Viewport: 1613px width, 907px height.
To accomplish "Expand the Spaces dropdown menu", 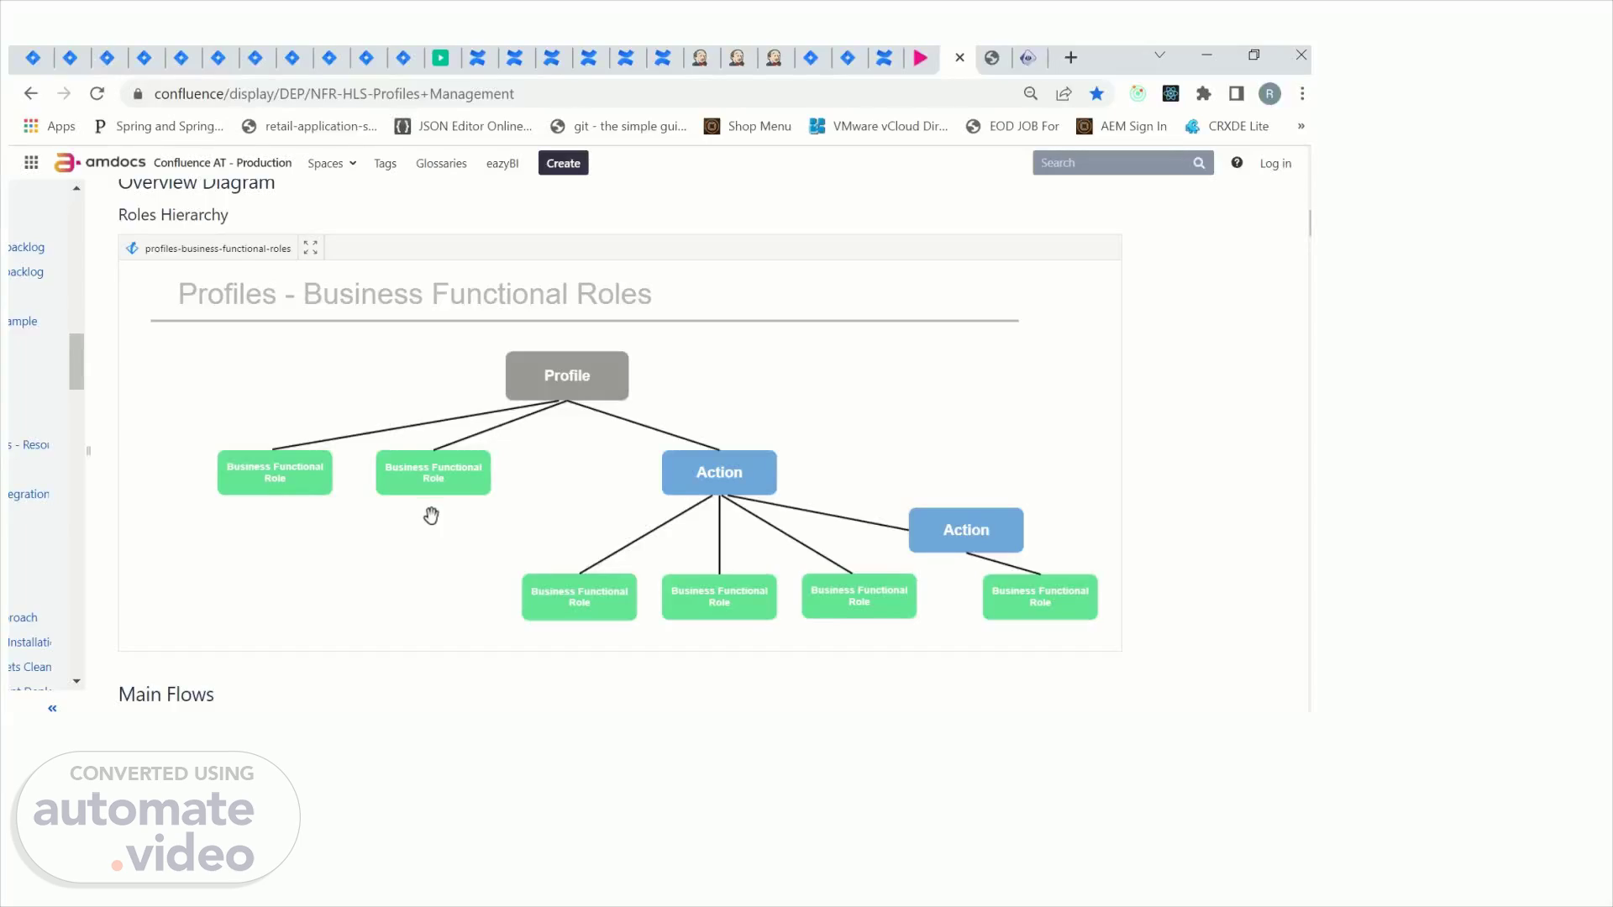I will point(332,164).
